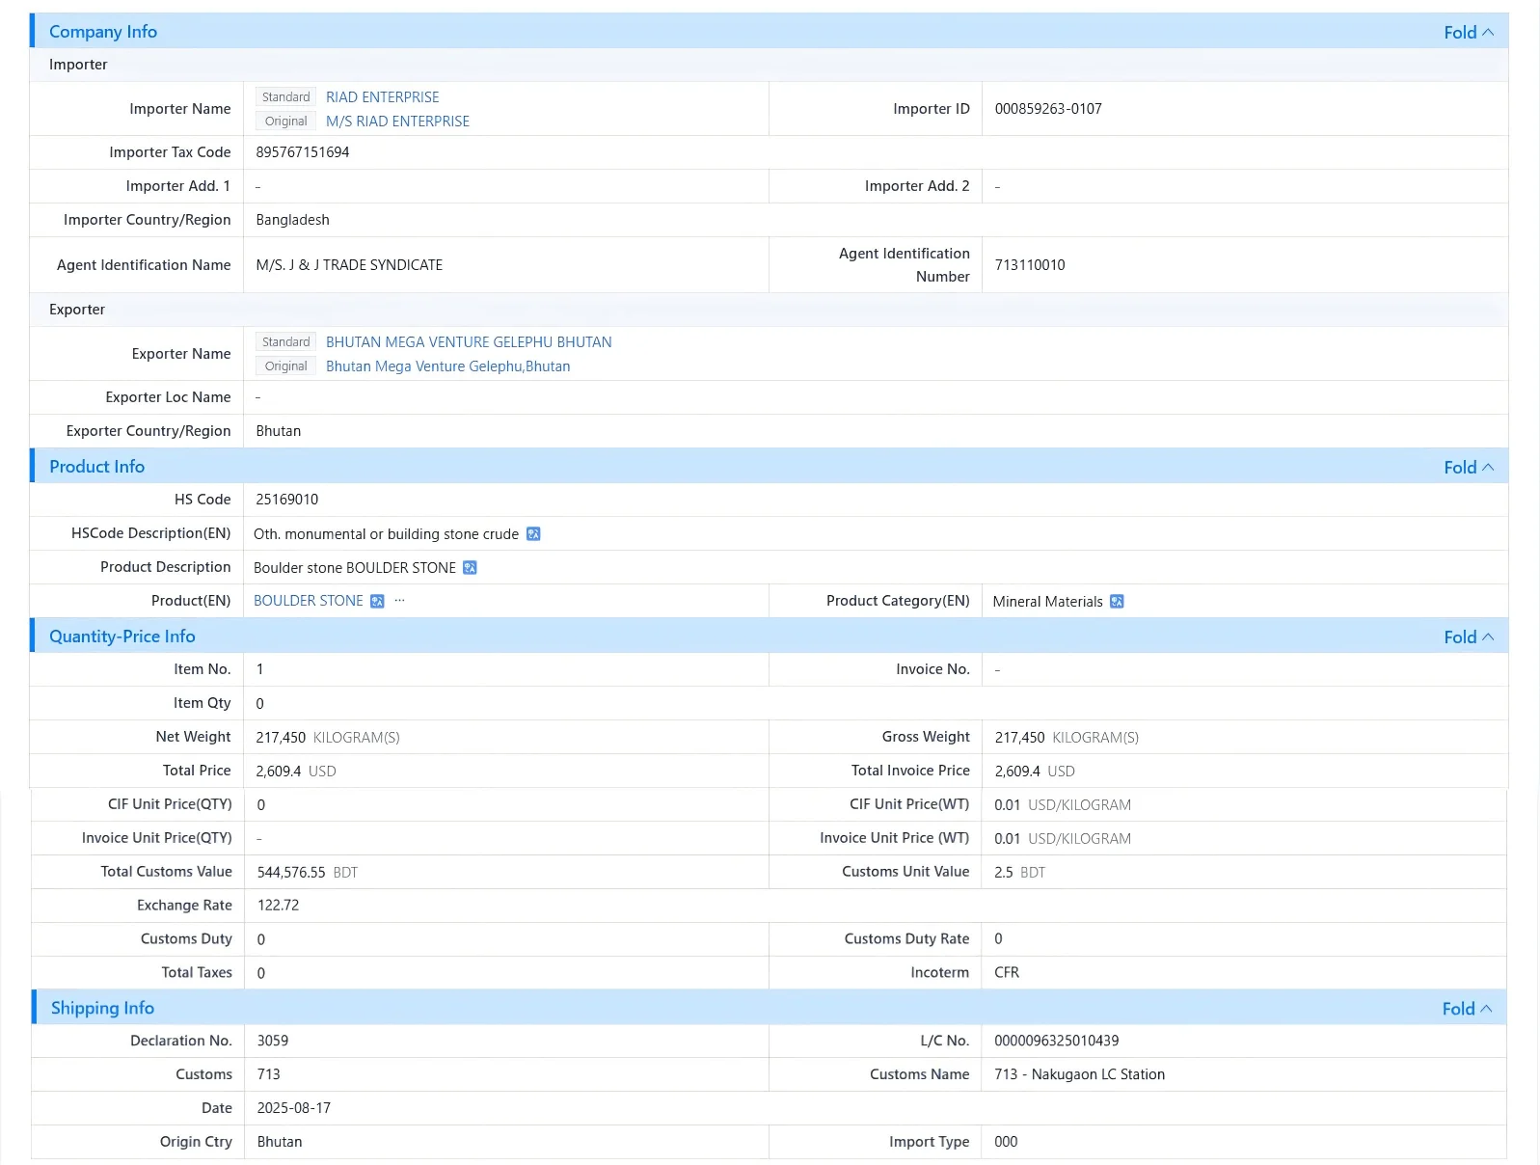This screenshot has width=1540, height=1165.
Task: Open the RIAD ENTERPRISE standard importer link
Action: (382, 97)
